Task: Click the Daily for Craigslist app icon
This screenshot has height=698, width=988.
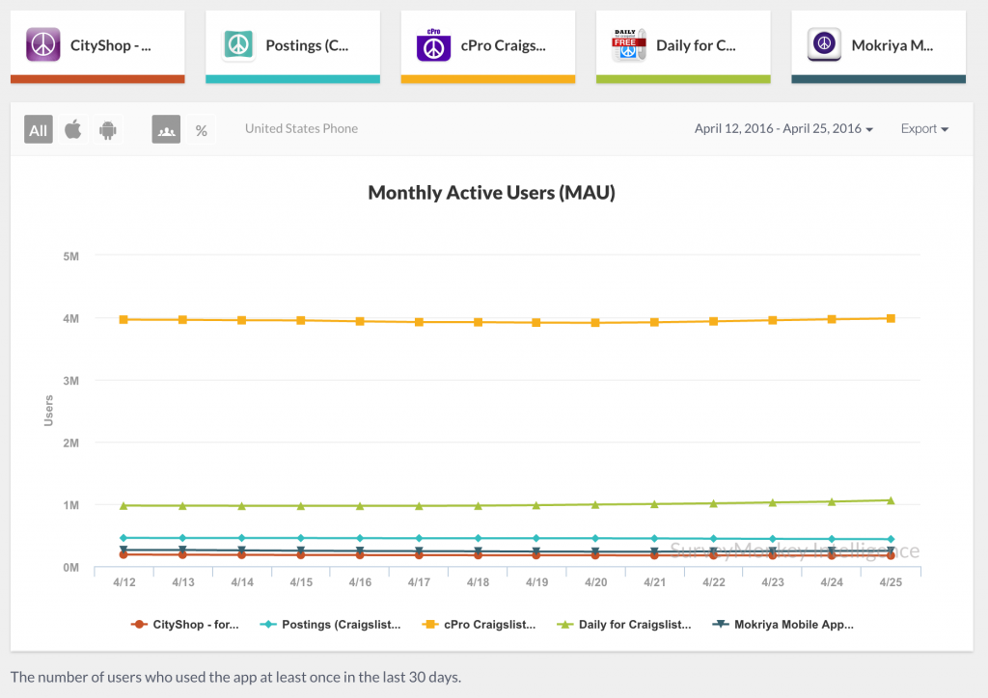Action: click(629, 45)
